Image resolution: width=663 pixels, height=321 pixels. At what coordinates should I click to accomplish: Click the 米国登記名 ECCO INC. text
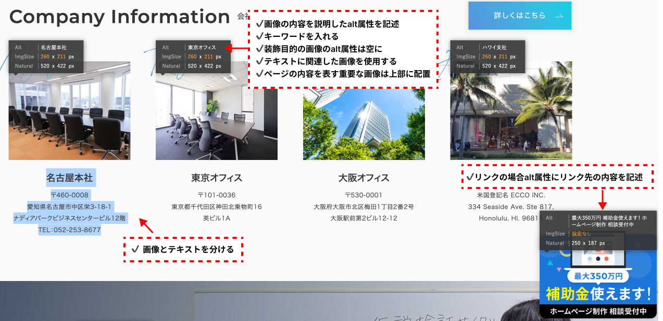pyautogui.click(x=510, y=195)
